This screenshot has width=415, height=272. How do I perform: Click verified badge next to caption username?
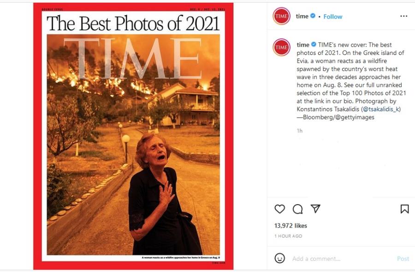click(x=314, y=44)
